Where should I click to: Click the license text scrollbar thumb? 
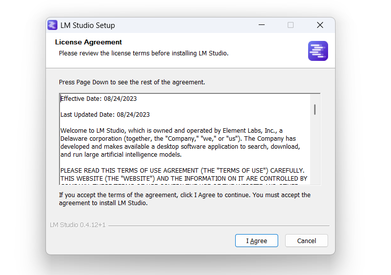(x=315, y=109)
